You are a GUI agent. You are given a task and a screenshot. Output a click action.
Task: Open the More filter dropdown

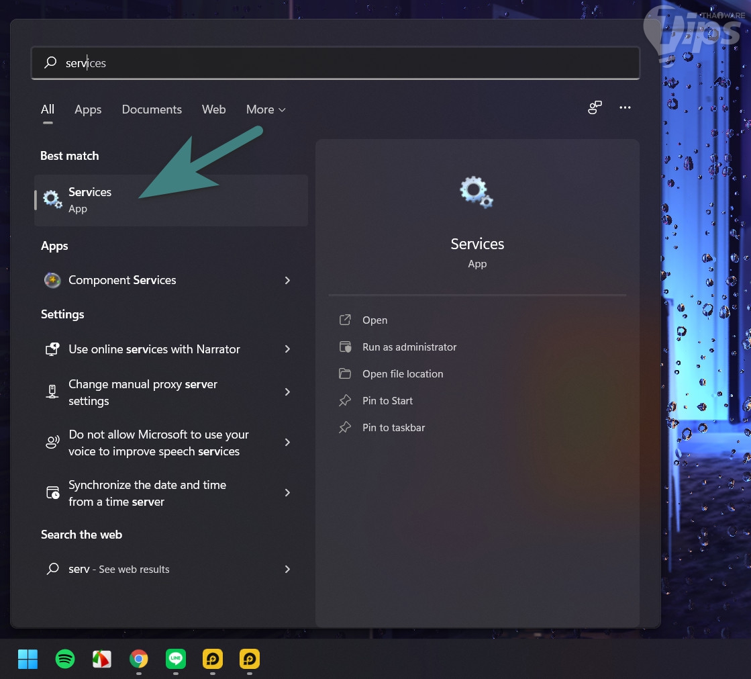(266, 109)
